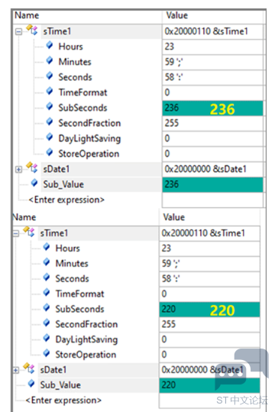
Task: Click the upper Name column header
Action: pyautogui.click(x=27, y=15)
